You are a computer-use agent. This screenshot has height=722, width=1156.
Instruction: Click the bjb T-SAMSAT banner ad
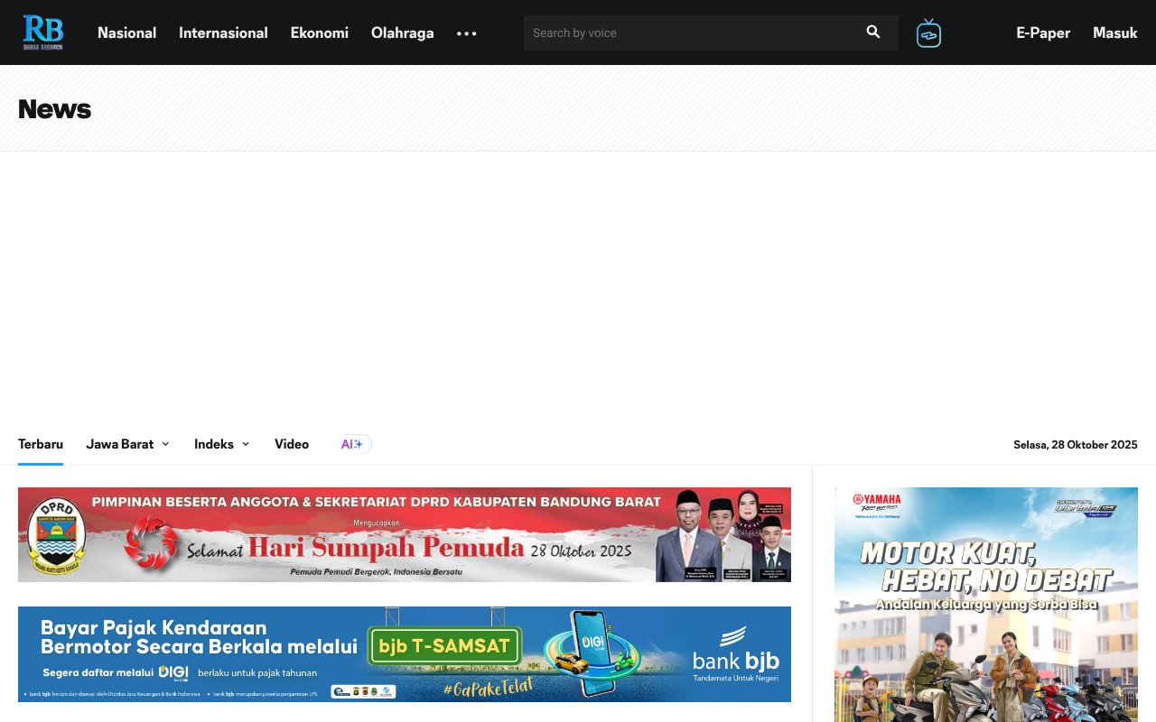coord(404,653)
